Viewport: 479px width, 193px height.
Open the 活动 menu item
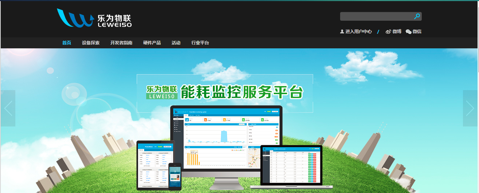click(x=176, y=43)
